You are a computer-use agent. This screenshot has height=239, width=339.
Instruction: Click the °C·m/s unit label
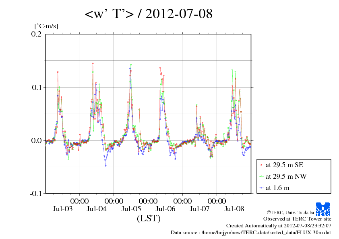(46, 26)
